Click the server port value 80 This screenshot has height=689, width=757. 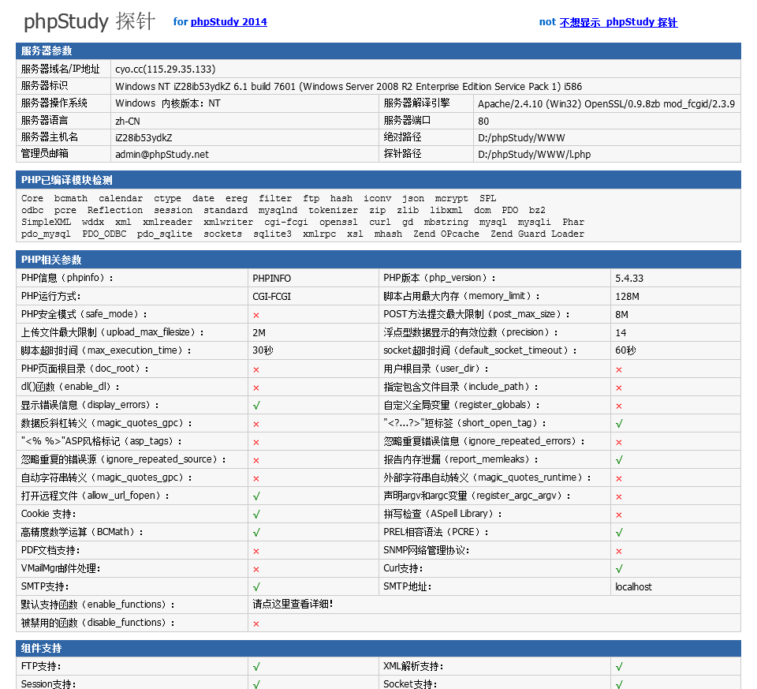483,122
